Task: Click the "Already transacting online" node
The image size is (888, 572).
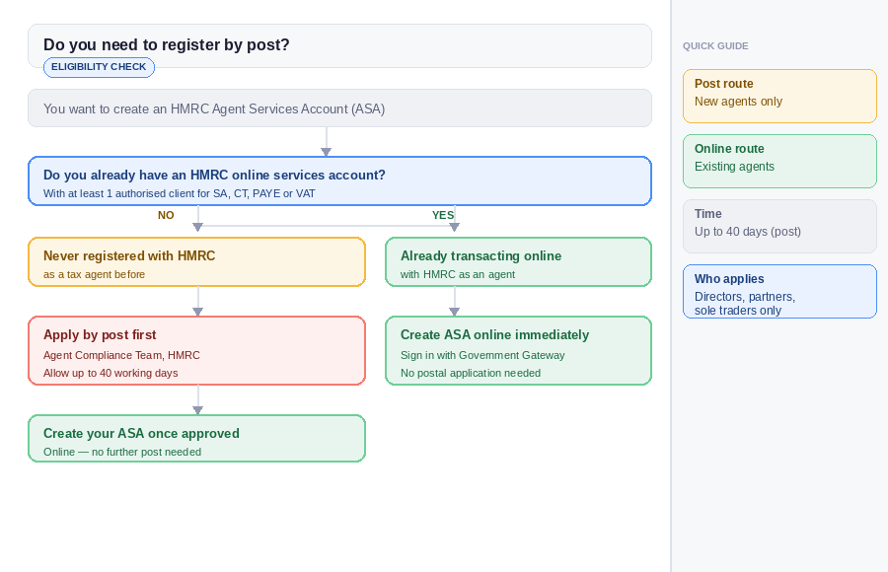Action: (x=518, y=261)
